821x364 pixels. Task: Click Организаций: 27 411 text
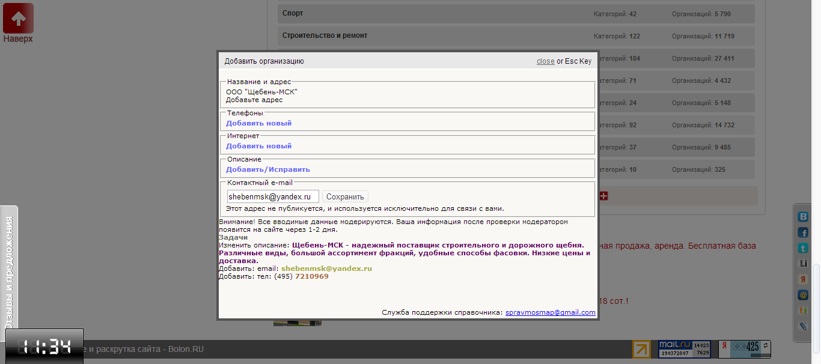point(703,58)
